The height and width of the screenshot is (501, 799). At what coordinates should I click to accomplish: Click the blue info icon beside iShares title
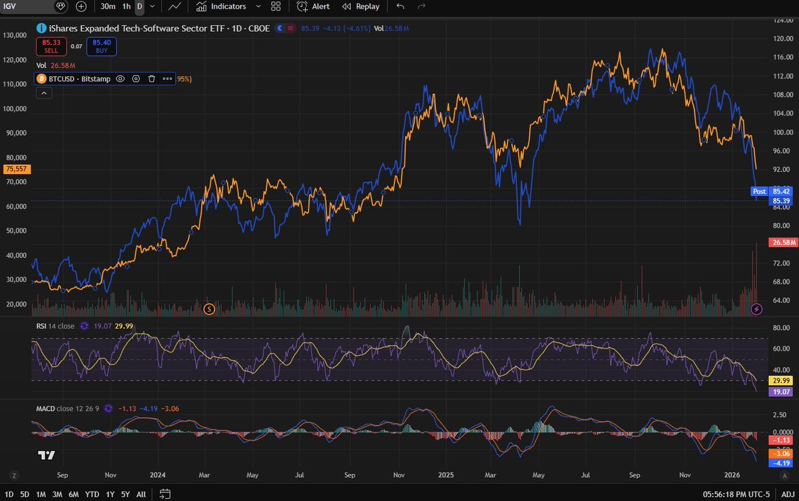41,29
